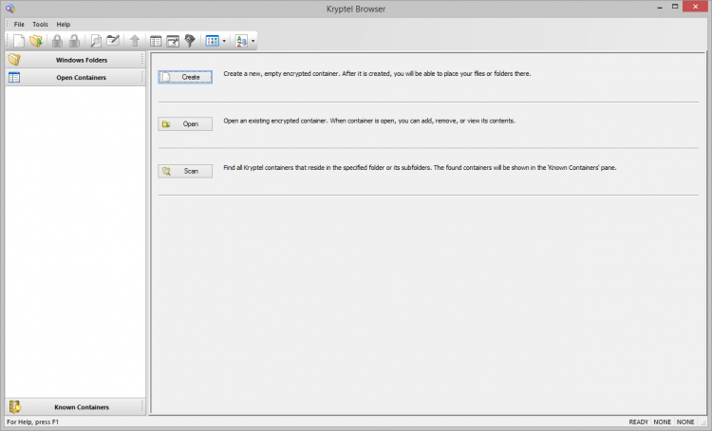Click the view mode grid icon
The width and height of the screenshot is (712, 431).
[212, 41]
